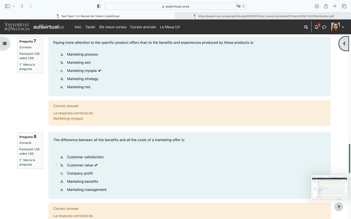The width and height of the screenshot is (351, 219).
Task: Click the Safari downloads icon
Action: tap(317, 6)
